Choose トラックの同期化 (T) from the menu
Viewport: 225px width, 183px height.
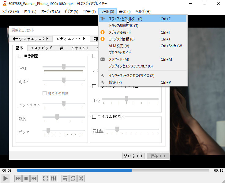[143, 25]
